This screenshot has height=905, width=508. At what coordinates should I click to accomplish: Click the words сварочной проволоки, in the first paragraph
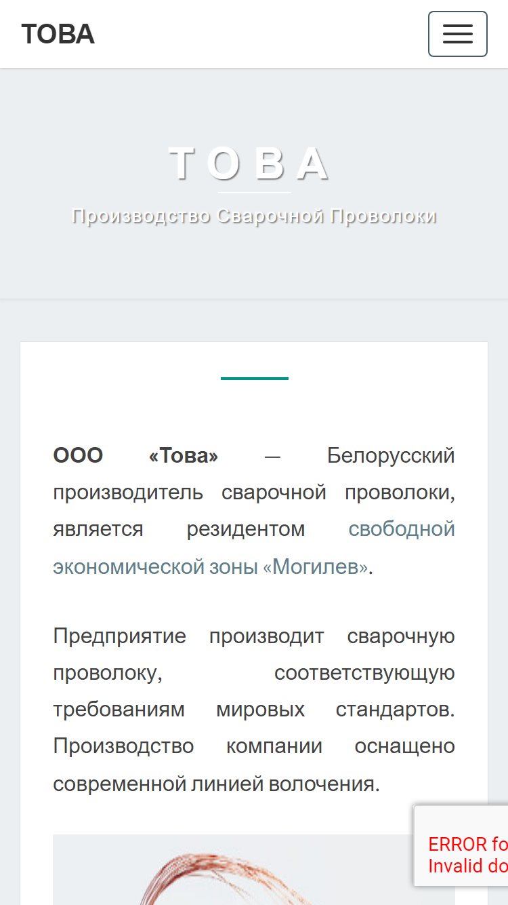339,492
